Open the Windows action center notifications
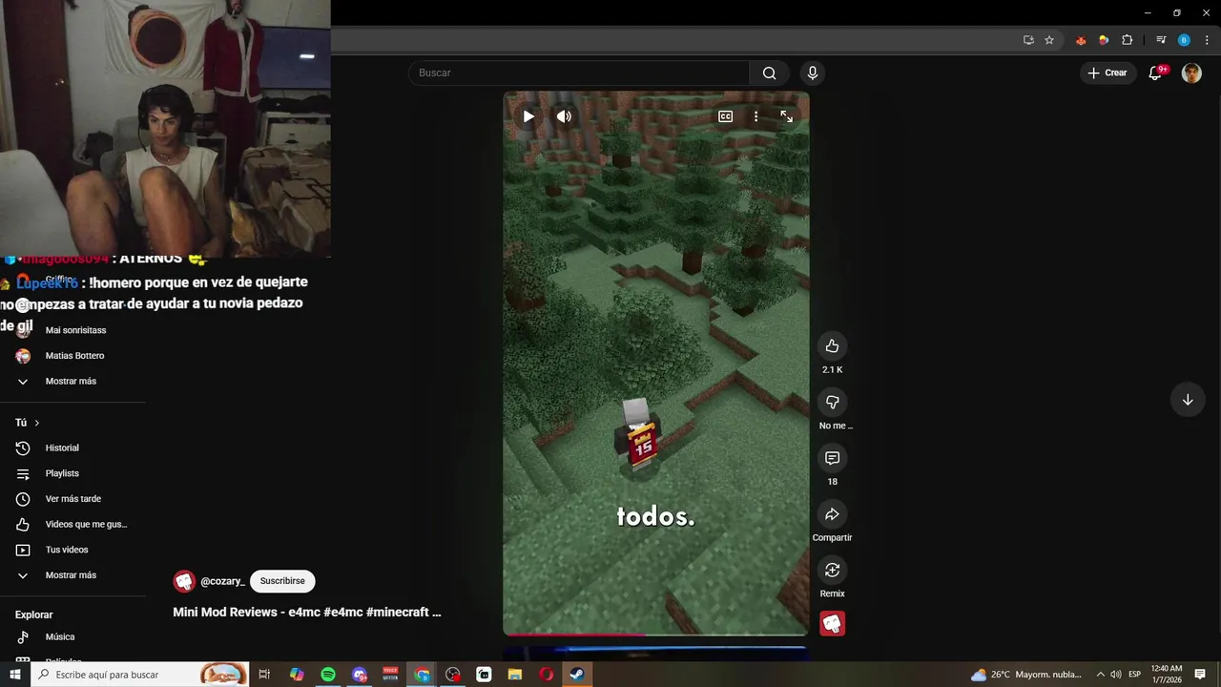1221x687 pixels. [1201, 675]
